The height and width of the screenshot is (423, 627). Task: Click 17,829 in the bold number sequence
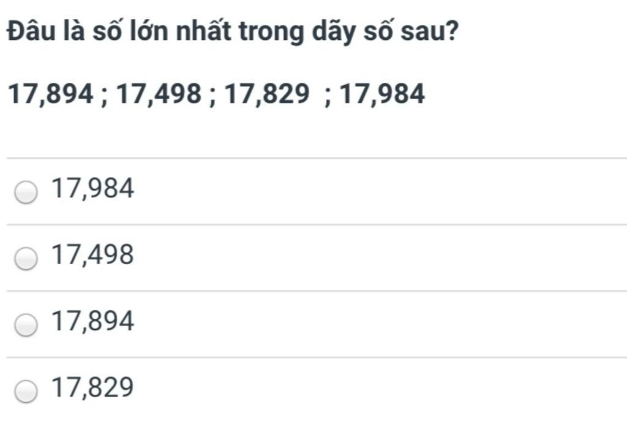point(267,94)
